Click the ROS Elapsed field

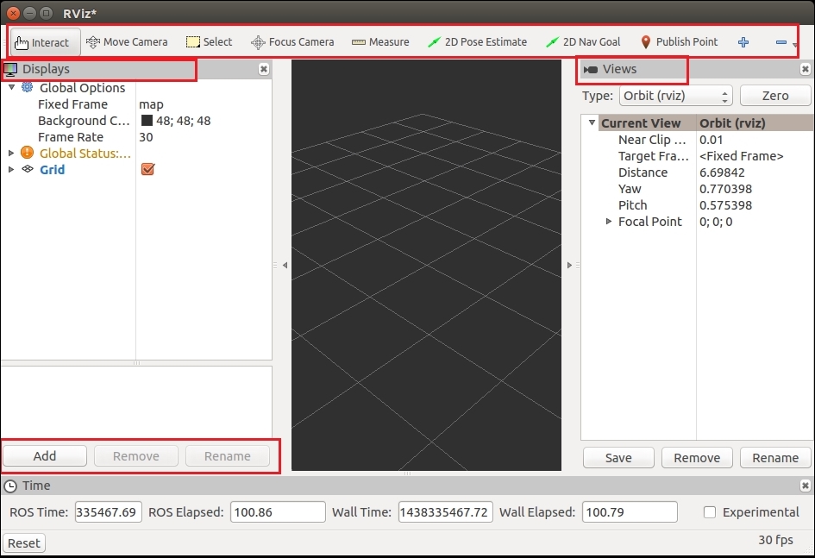tap(278, 512)
